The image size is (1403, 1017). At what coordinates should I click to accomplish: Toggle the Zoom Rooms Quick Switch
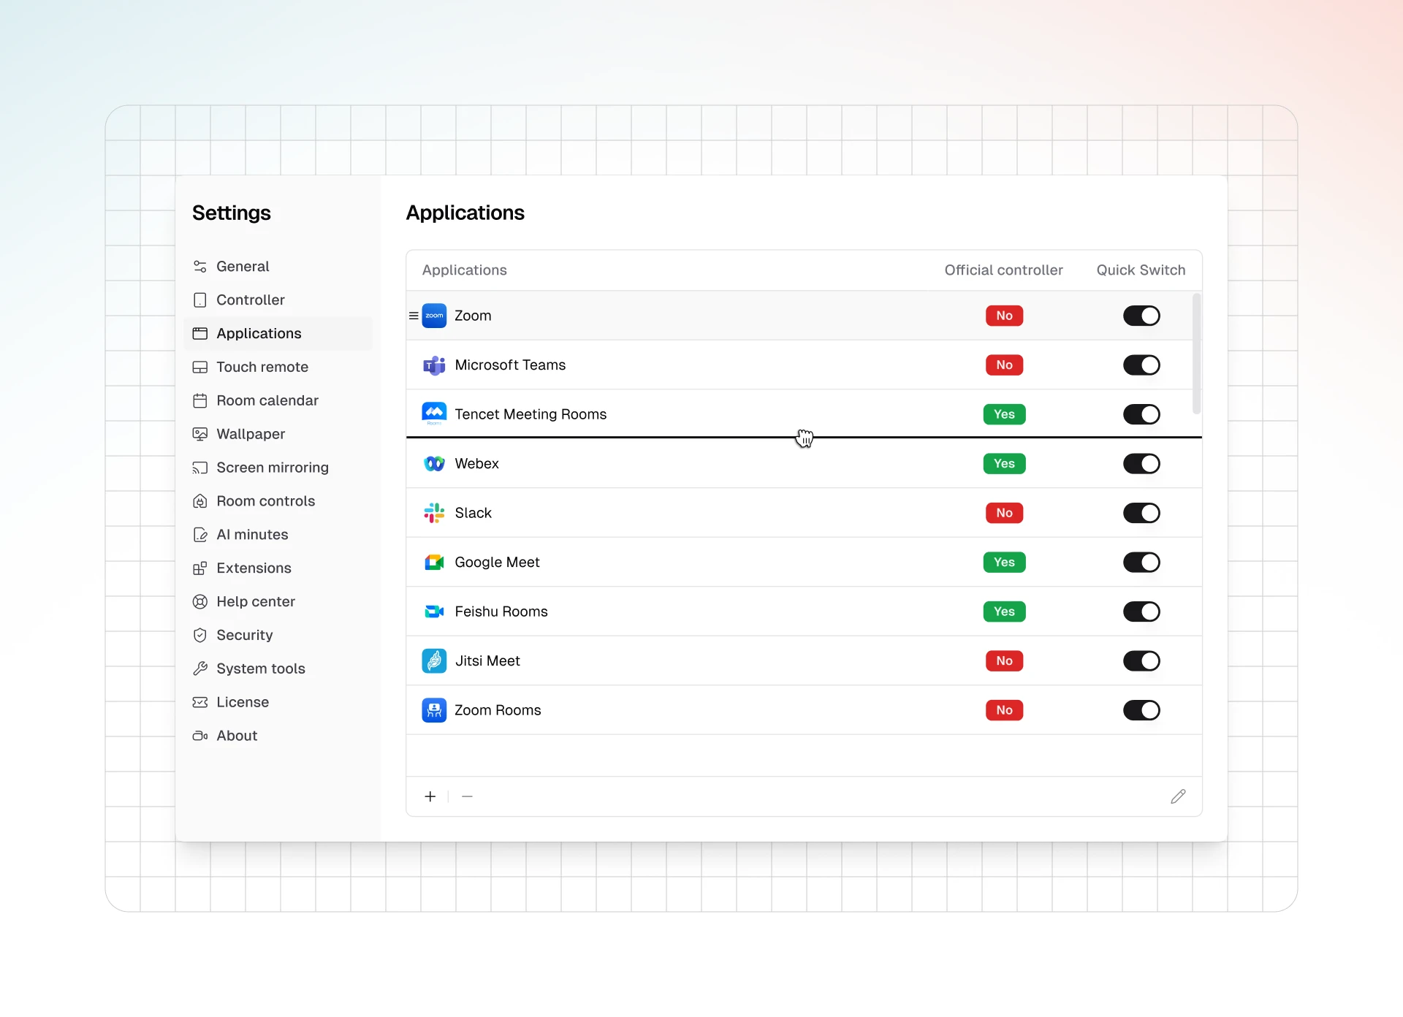pos(1141,710)
